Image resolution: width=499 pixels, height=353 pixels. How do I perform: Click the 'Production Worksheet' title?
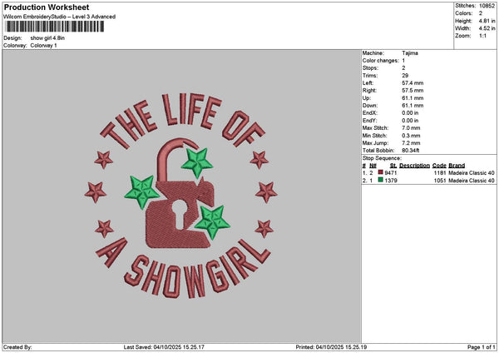point(47,7)
